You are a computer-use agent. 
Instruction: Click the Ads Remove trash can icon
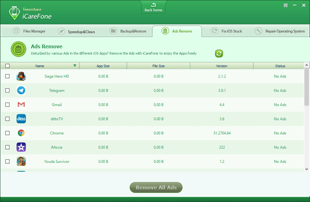pyautogui.click(x=18, y=49)
